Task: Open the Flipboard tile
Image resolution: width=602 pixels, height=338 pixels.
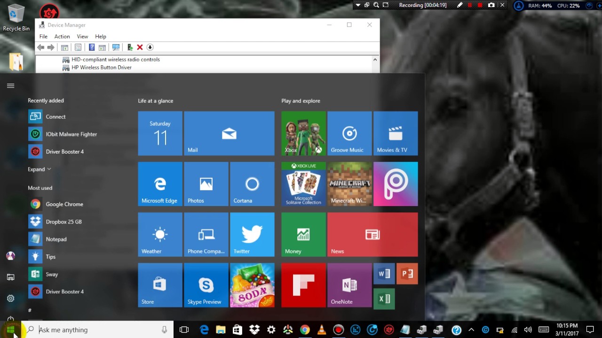Action: (x=303, y=285)
